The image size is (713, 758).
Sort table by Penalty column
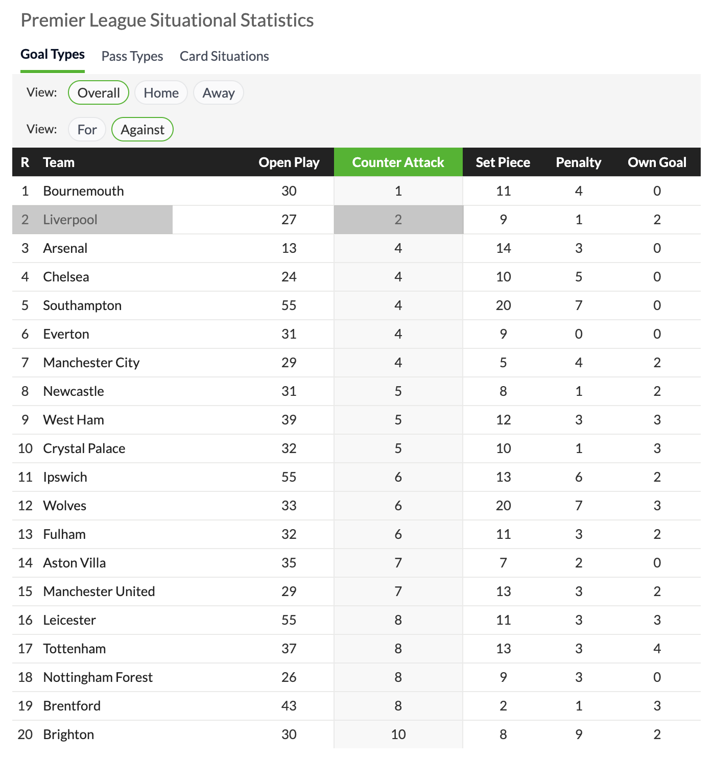[578, 162]
